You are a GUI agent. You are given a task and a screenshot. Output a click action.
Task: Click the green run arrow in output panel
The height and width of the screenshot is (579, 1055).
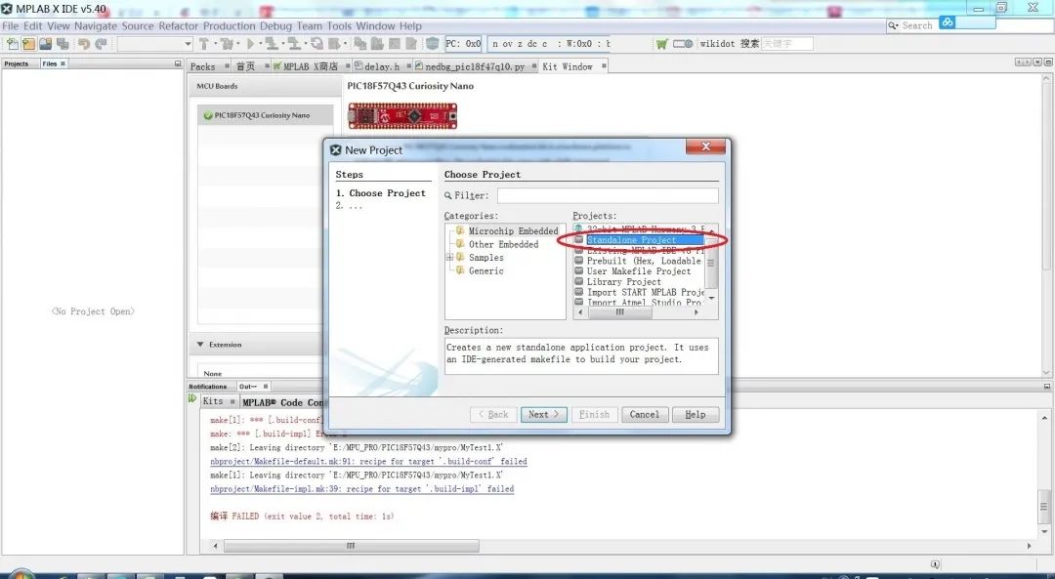click(192, 398)
